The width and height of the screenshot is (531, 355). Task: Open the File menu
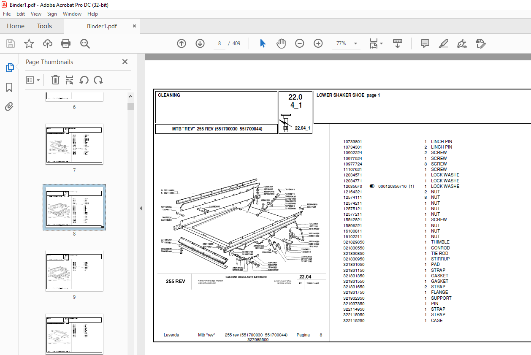pos(7,14)
